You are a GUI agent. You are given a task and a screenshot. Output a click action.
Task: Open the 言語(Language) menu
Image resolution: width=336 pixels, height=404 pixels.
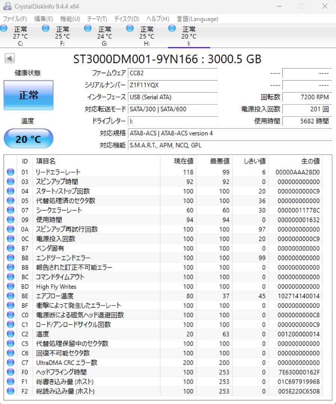pos(198,19)
